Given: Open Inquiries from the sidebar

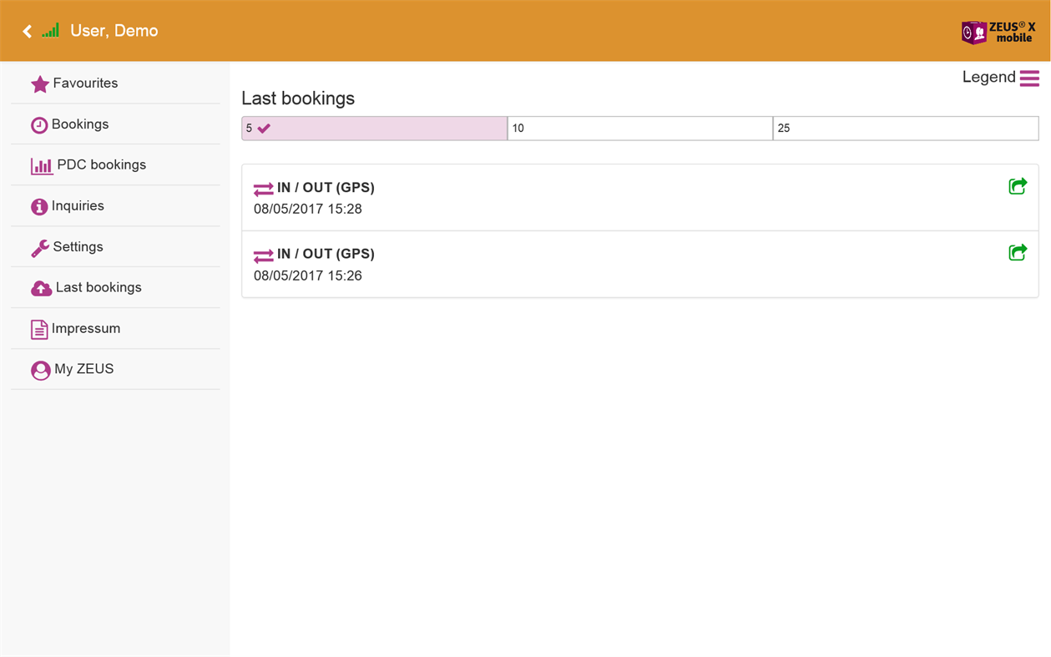Looking at the screenshot, I should (78, 206).
